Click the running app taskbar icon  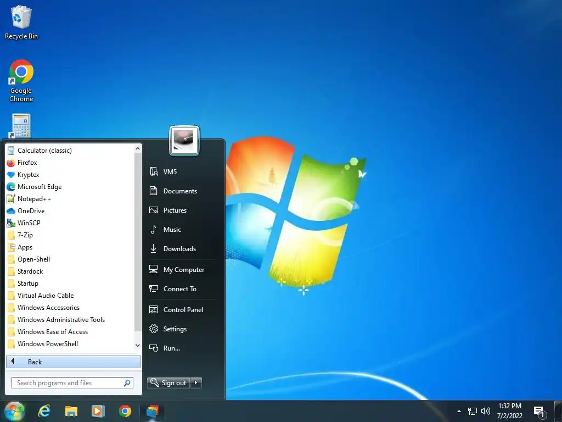pos(153,411)
